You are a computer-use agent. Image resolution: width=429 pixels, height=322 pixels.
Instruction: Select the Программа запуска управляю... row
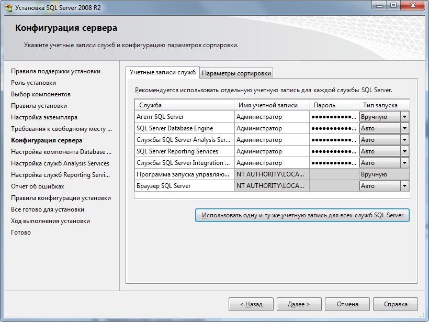click(184, 174)
